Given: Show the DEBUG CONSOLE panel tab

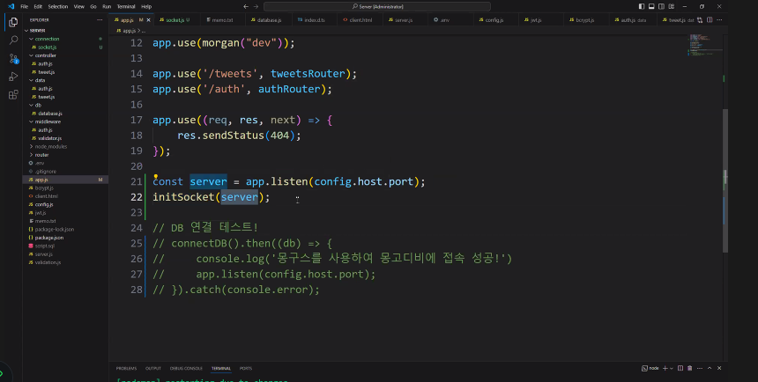Looking at the screenshot, I should point(186,368).
